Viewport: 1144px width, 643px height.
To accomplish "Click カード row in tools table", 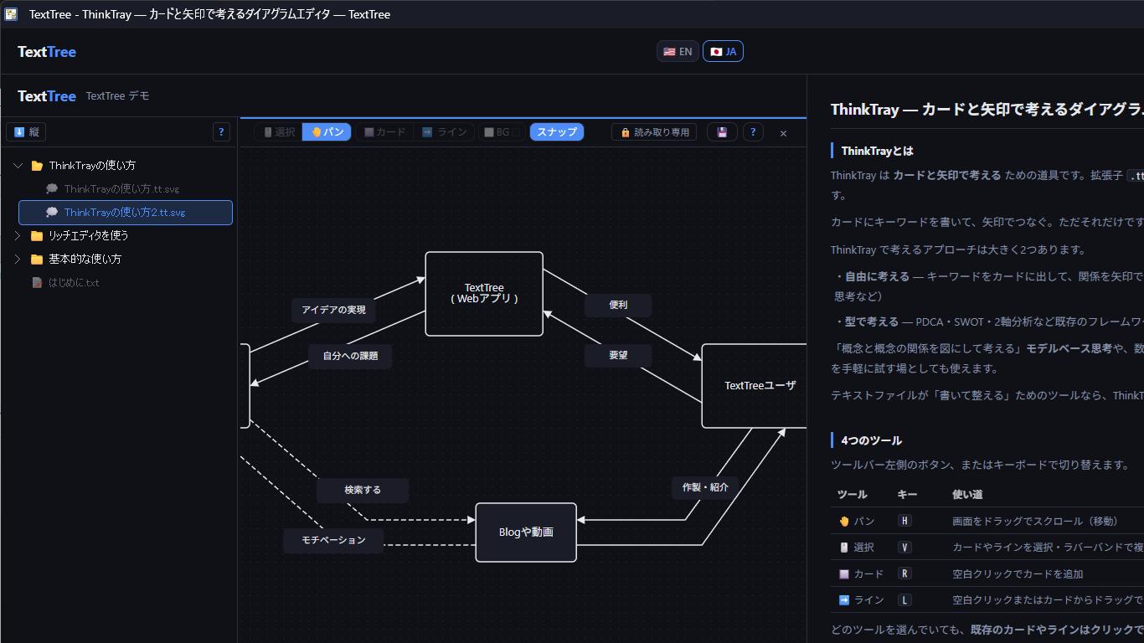I will tap(987, 574).
